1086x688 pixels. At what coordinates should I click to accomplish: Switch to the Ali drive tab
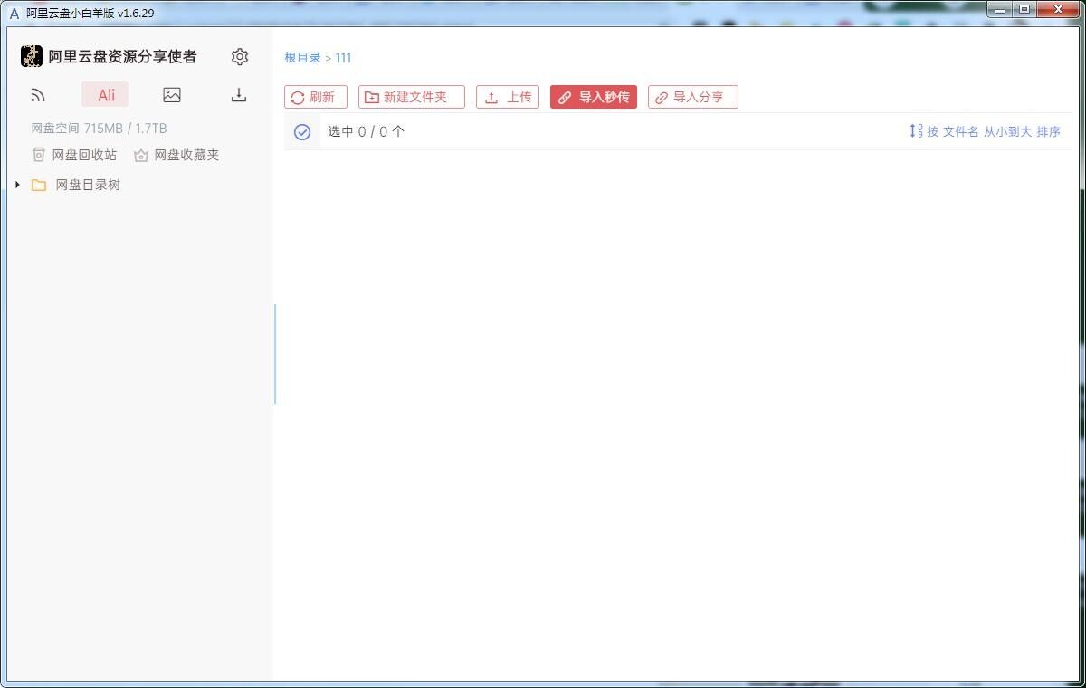pyautogui.click(x=106, y=95)
